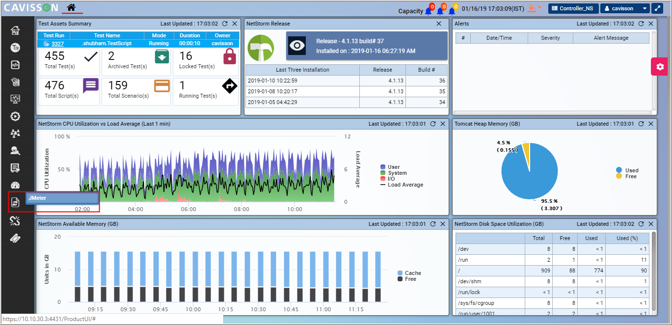Image resolution: width=672 pixels, height=325 pixels.
Task: Refresh the NetStorm Available Memory panel
Action: [x=433, y=224]
